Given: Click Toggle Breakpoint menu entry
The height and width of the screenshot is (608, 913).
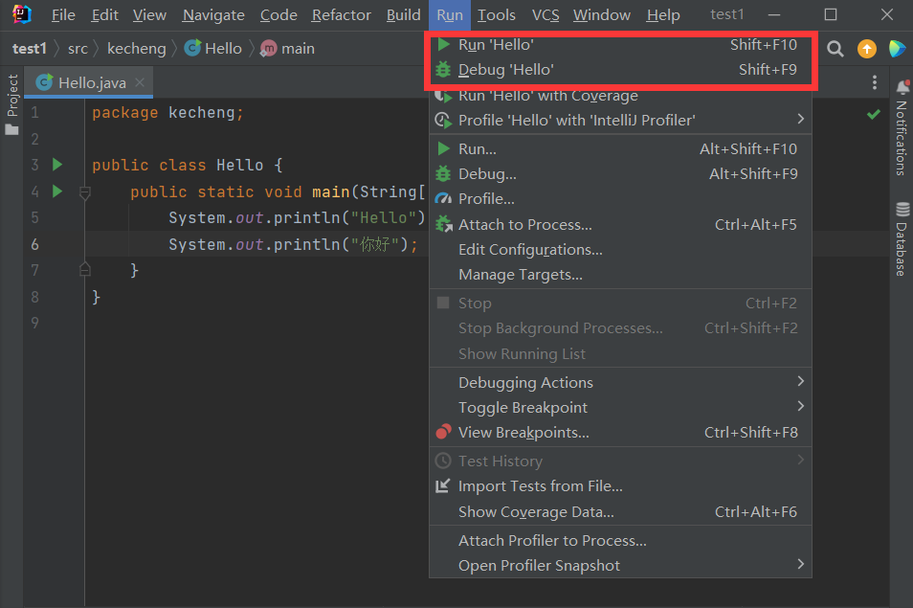Looking at the screenshot, I should pyautogui.click(x=523, y=407).
